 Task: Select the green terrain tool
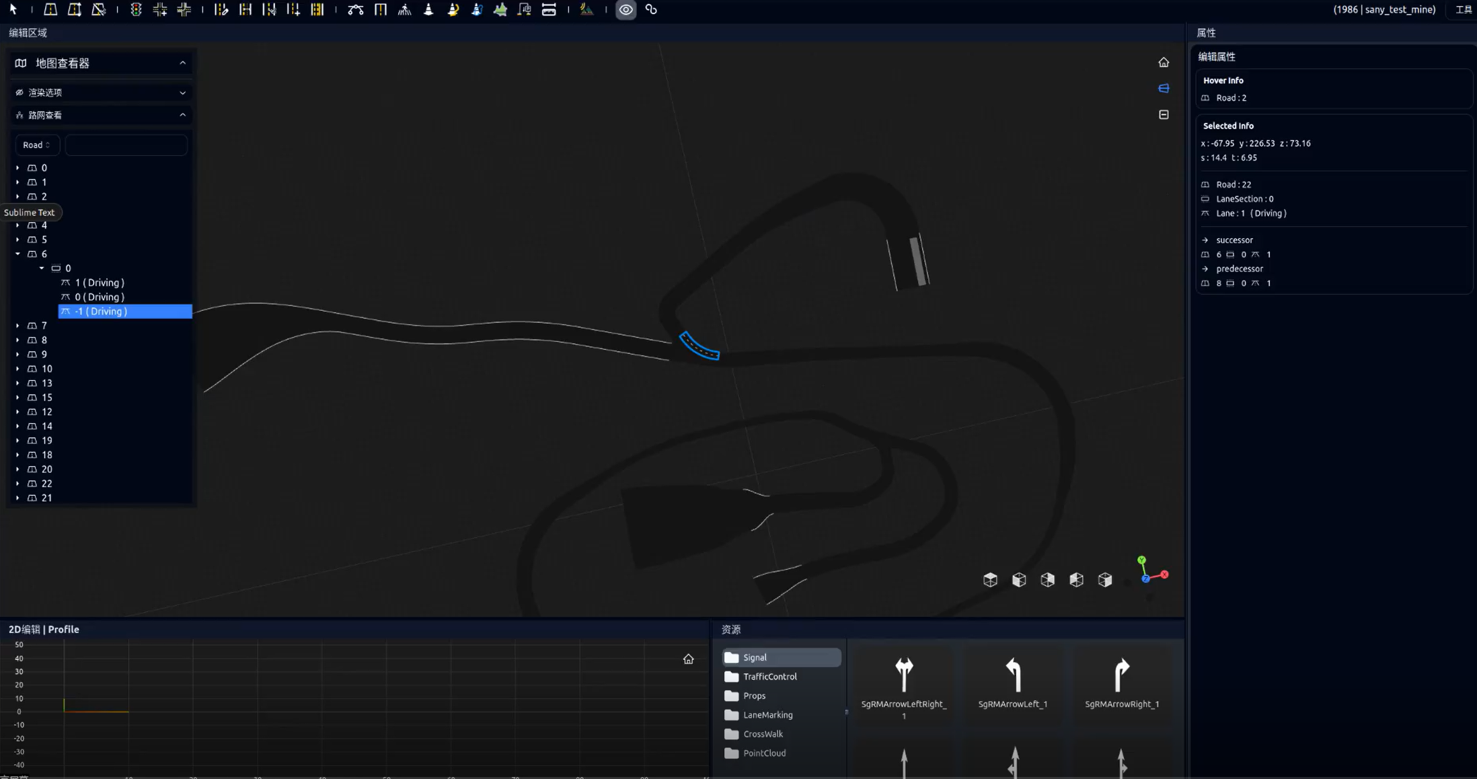500,9
